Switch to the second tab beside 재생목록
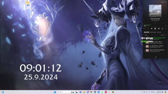This screenshot has width=168, height=94. click(x=153, y=32)
